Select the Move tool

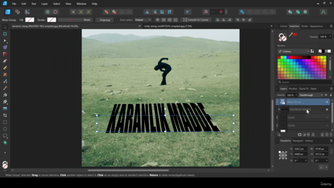click(x=5, y=27)
